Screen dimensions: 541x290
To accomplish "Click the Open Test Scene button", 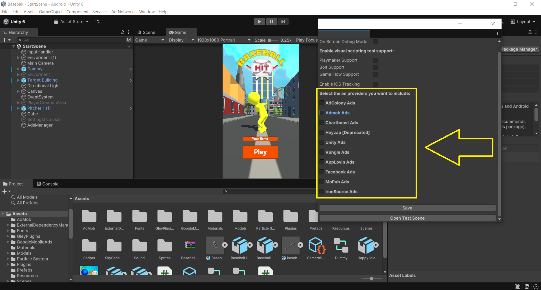I will pos(407,218).
